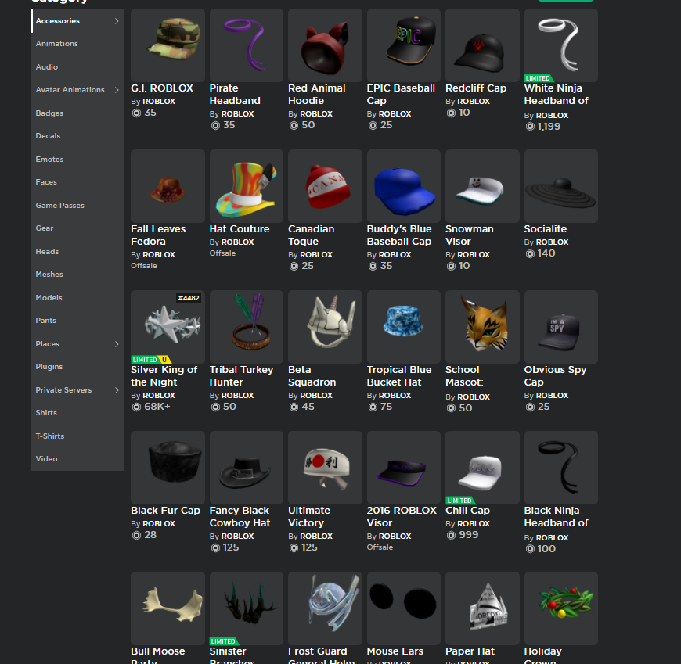The image size is (681, 664).
Task: Expand the Avatar Animations submenu arrow
Action: pos(117,90)
